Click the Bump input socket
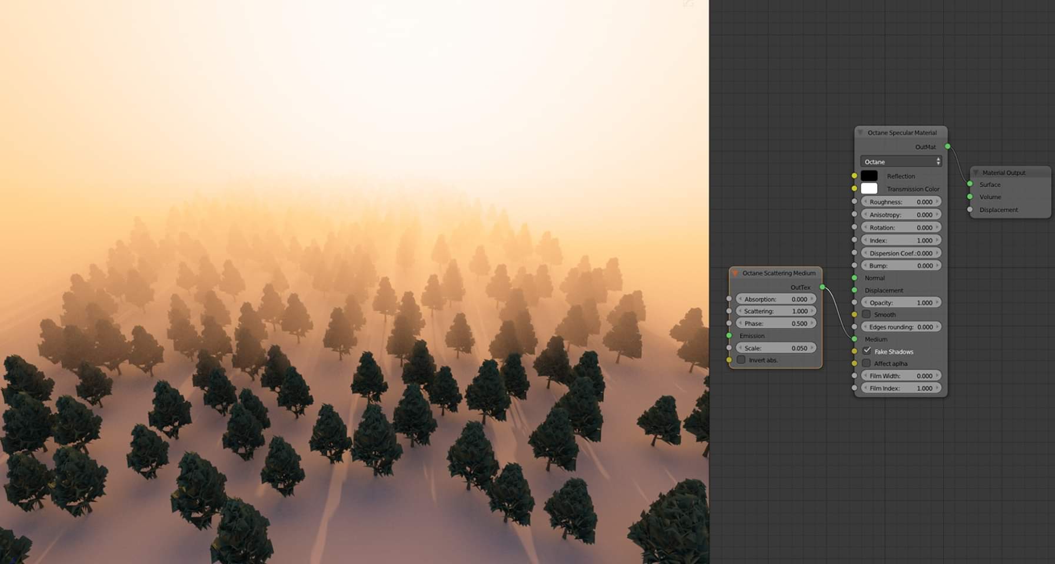The height and width of the screenshot is (564, 1055). 854,266
